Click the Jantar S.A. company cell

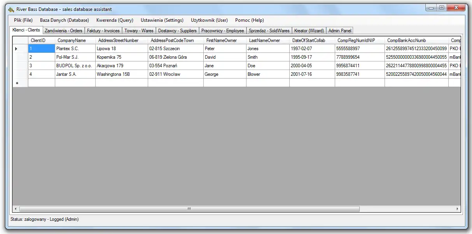[75, 74]
